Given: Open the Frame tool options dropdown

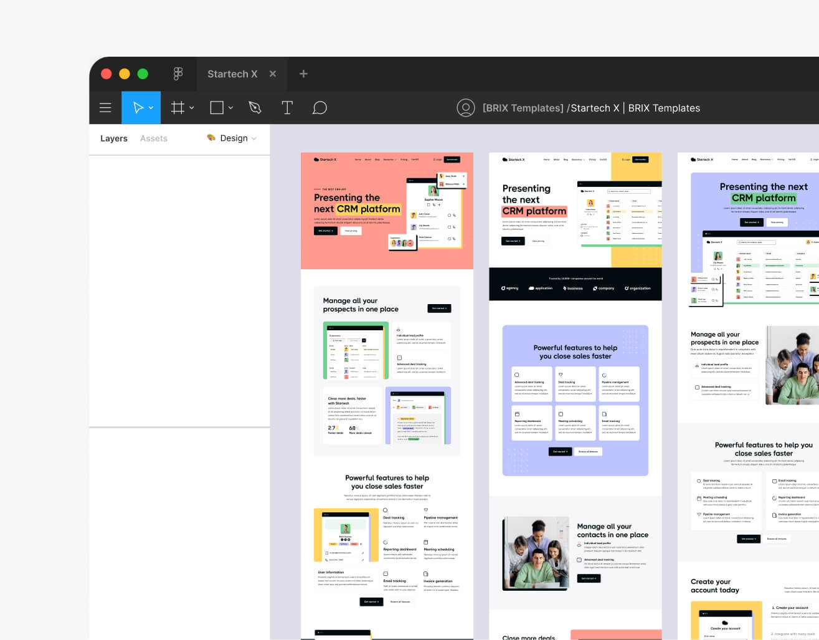Looking at the screenshot, I should [x=191, y=107].
